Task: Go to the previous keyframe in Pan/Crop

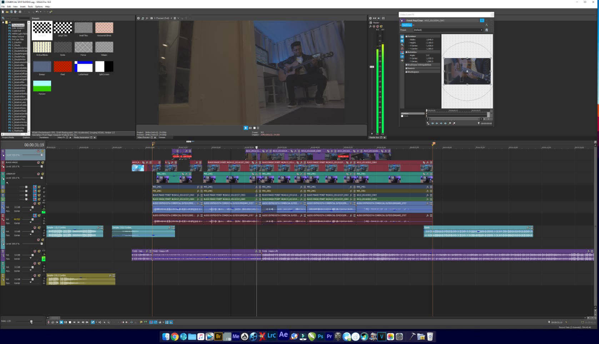Action: click(437, 123)
